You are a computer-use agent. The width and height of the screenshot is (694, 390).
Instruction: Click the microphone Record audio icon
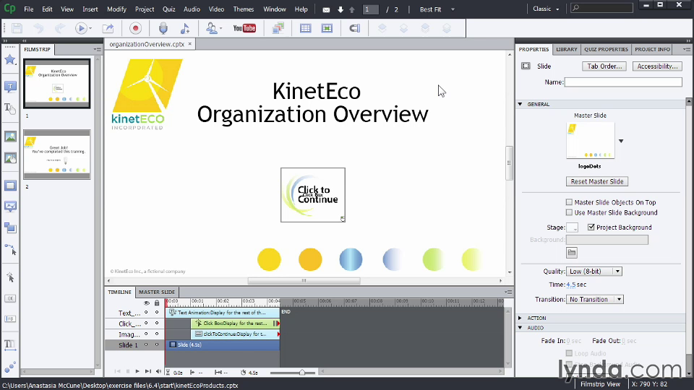[163, 28]
